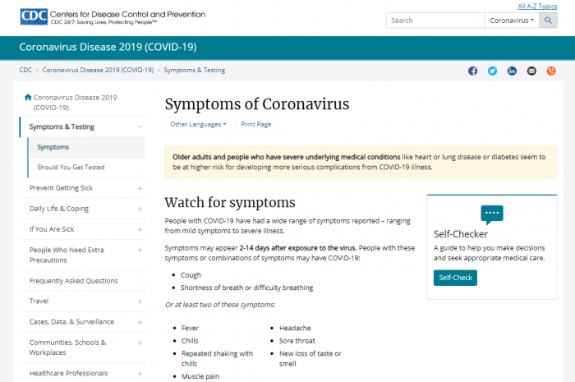Click the email share icon
This screenshot has height=382, width=575.
pos(531,71)
